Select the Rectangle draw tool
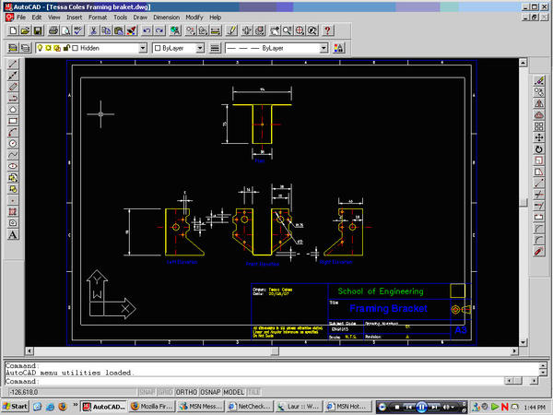The image size is (553, 415). tap(13, 121)
